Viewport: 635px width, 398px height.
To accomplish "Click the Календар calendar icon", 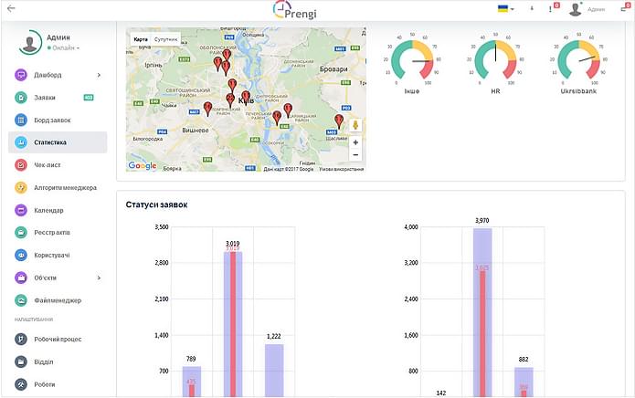I will pyautogui.click(x=21, y=210).
